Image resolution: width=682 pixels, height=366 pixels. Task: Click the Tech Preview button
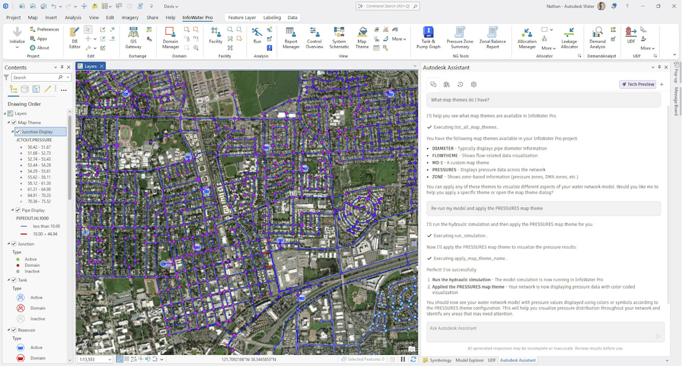pyautogui.click(x=637, y=84)
